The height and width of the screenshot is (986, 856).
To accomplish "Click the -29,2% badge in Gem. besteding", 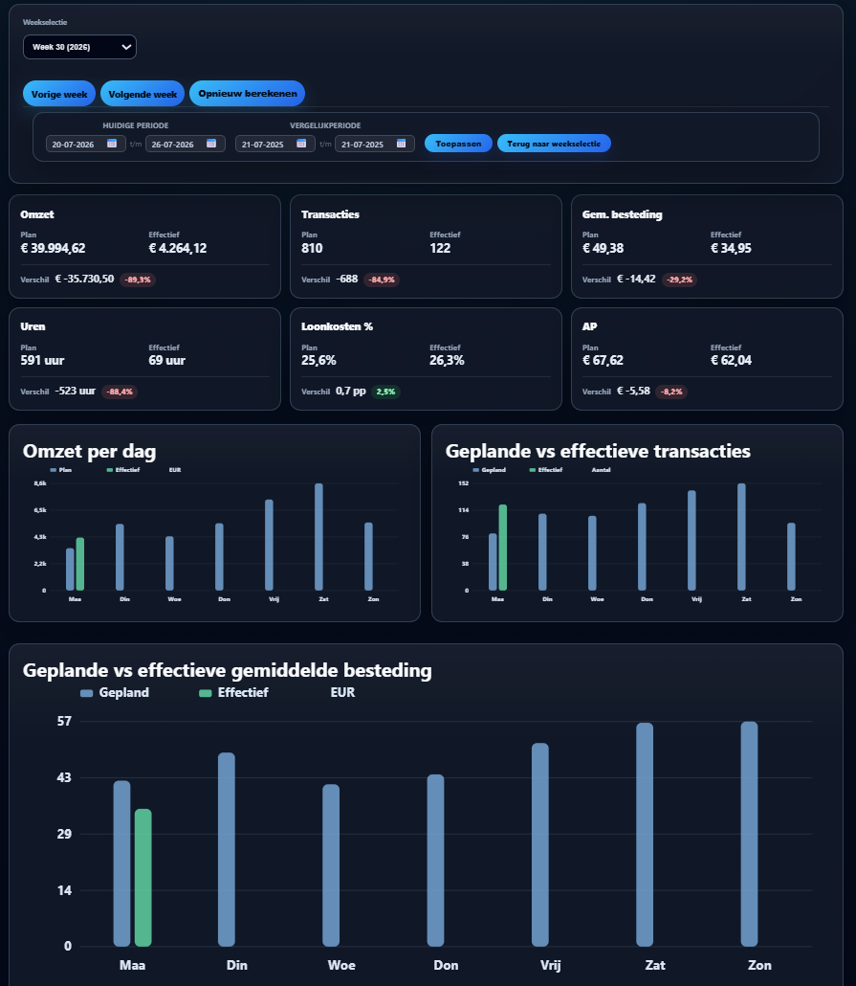I will (679, 280).
